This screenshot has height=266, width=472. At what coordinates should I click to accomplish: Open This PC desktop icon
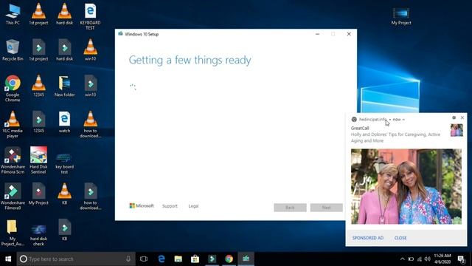tap(13, 14)
